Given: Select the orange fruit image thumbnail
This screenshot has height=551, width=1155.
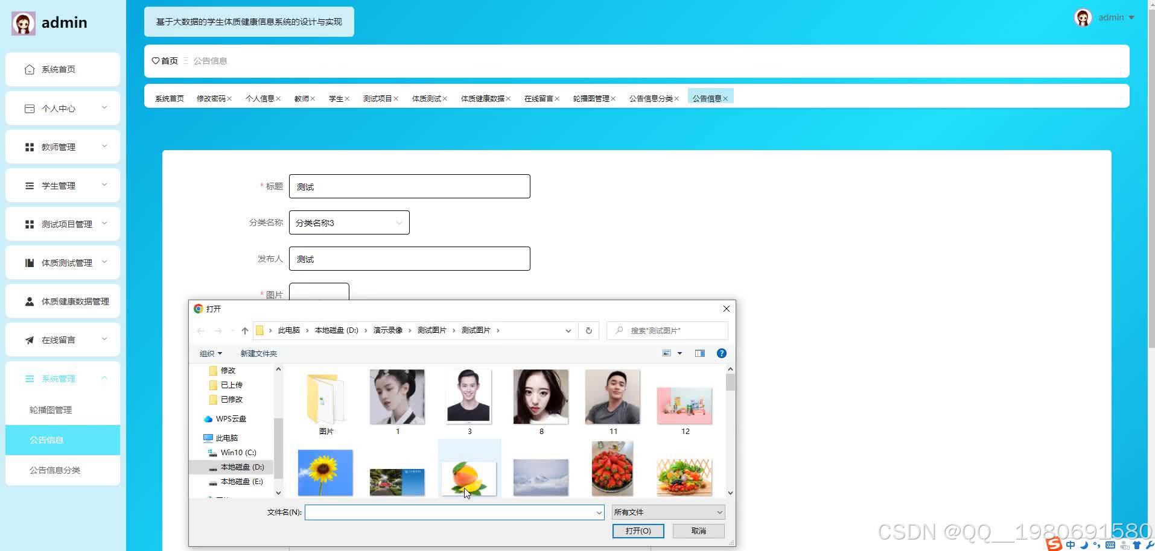Looking at the screenshot, I should pyautogui.click(x=469, y=479).
